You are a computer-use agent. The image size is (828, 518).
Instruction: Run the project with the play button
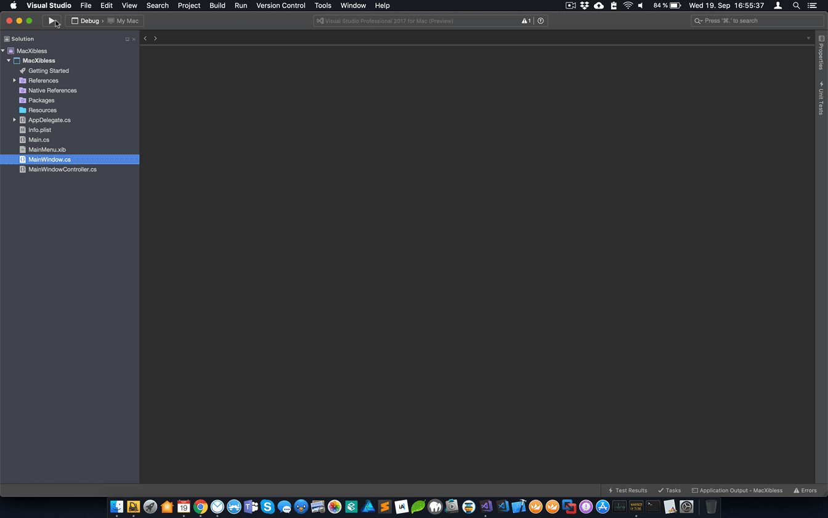(x=52, y=21)
